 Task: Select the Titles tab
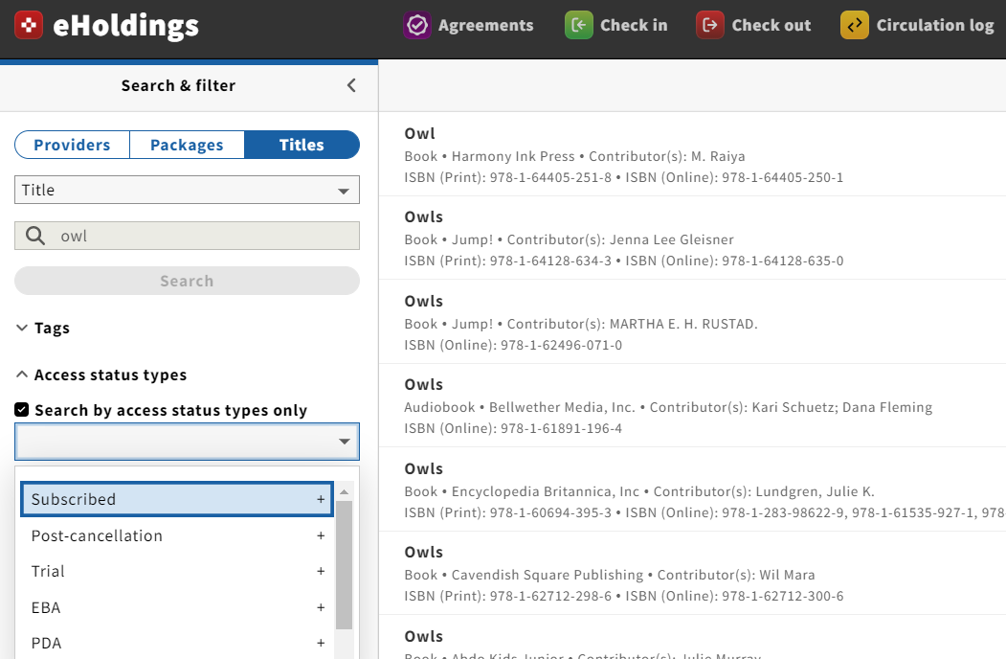click(302, 145)
